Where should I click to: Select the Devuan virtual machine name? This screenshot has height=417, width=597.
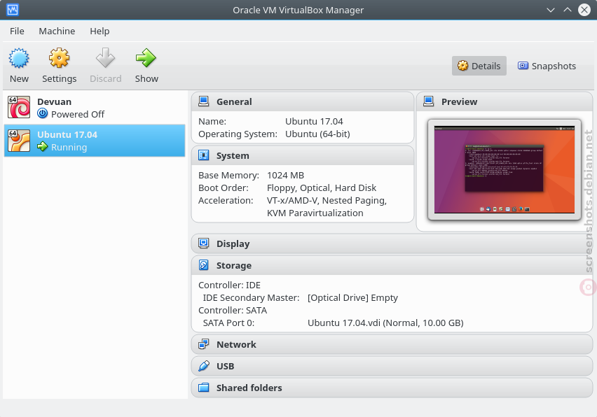click(55, 102)
